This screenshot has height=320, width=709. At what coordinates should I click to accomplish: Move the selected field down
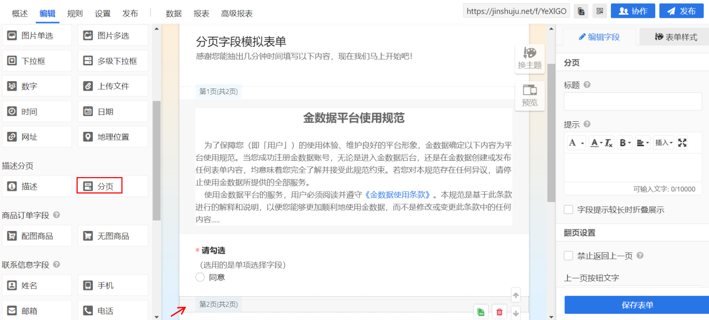pyautogui.click(x=516, y=313)
